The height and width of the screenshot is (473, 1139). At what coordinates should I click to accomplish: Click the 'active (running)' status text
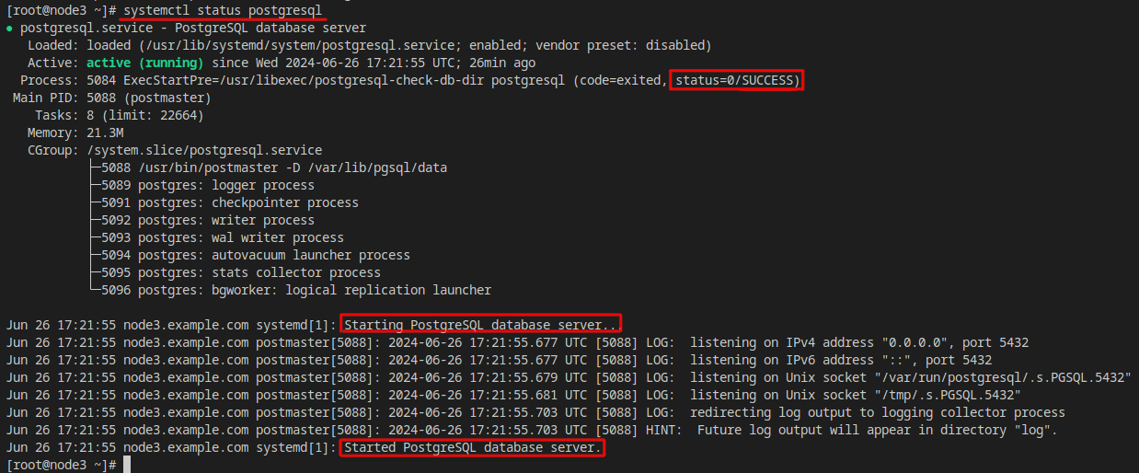coord(144,63)
